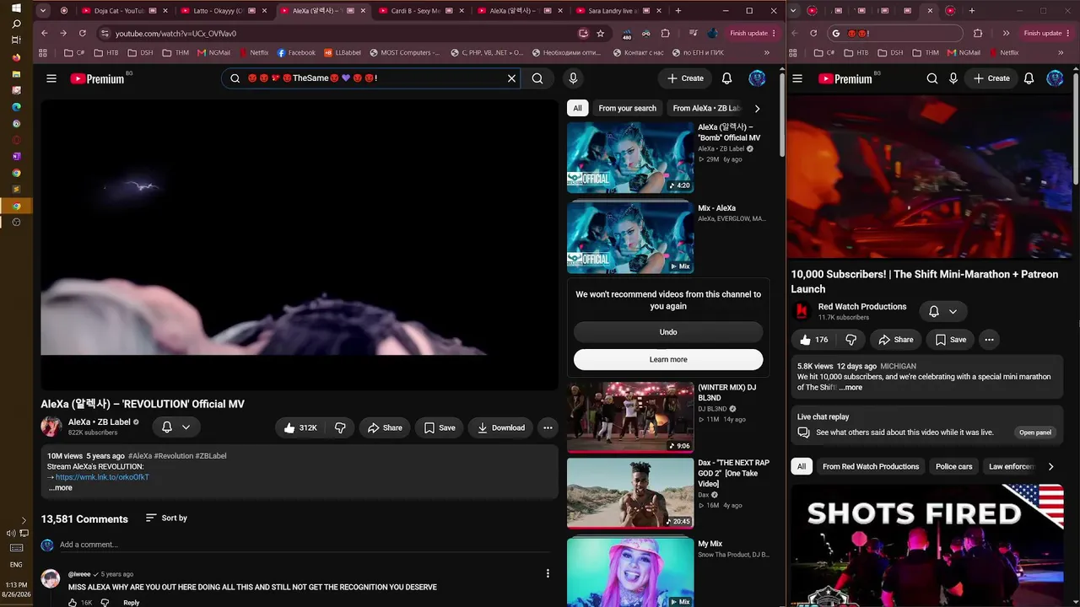Show hidden bookmarks in left browser

(766, 52)
